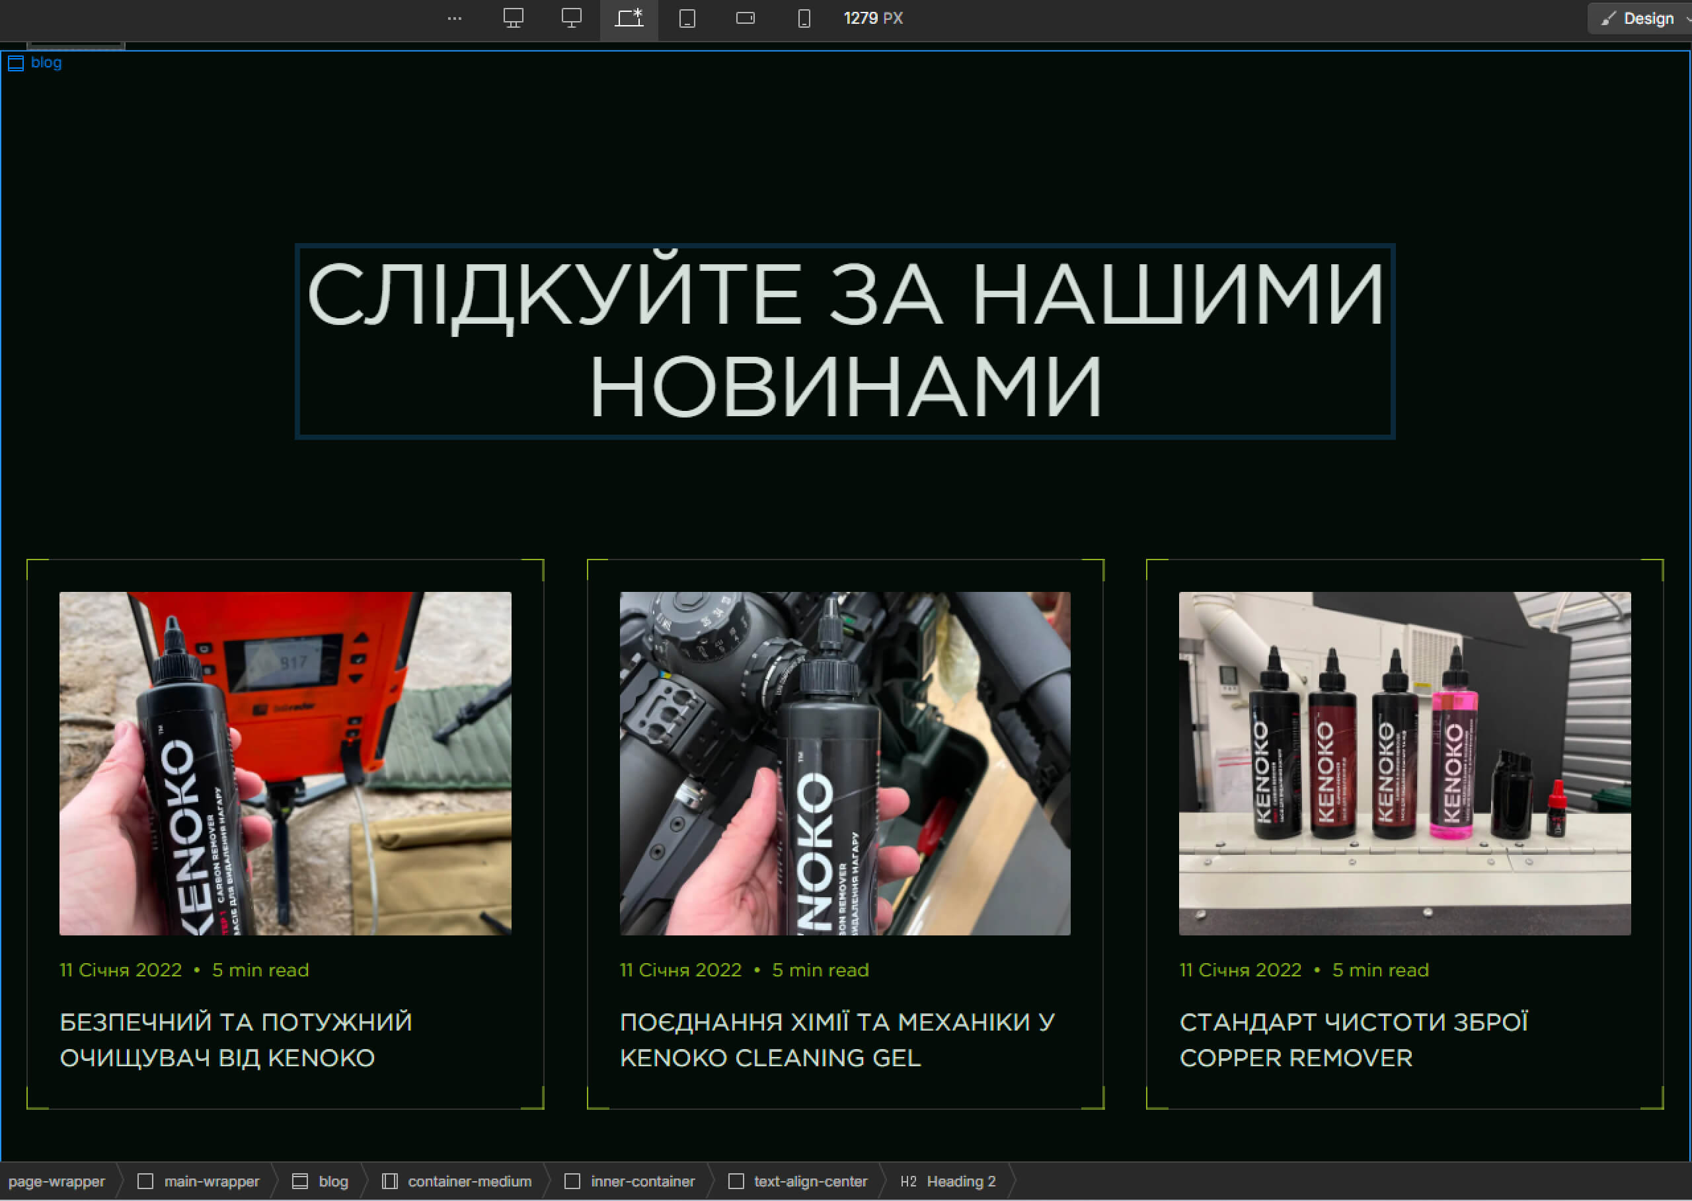Click the four KENOKO bottles thumbnail
This screenshot has height=1201, width=1692.
(x=1404, y=763)
